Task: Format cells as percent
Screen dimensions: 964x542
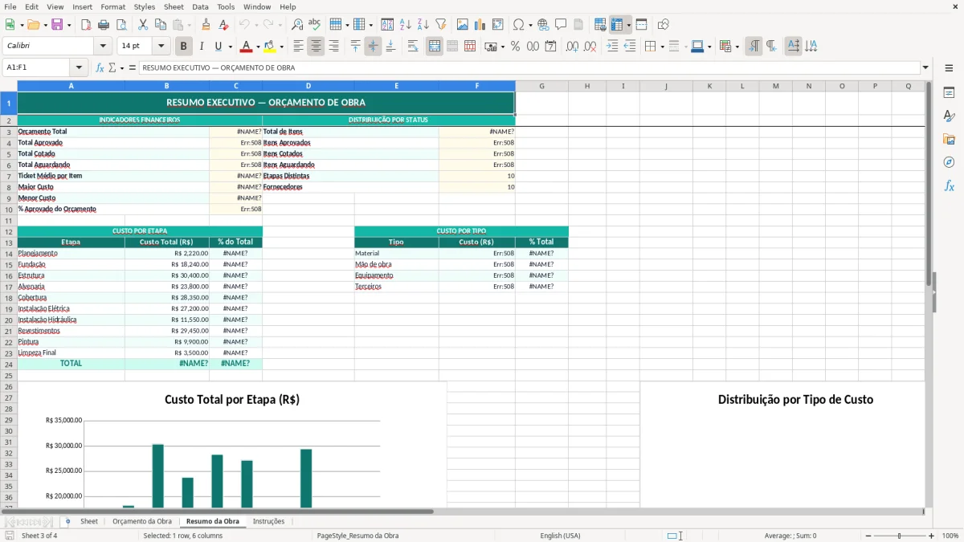Action: pos(515,47)
